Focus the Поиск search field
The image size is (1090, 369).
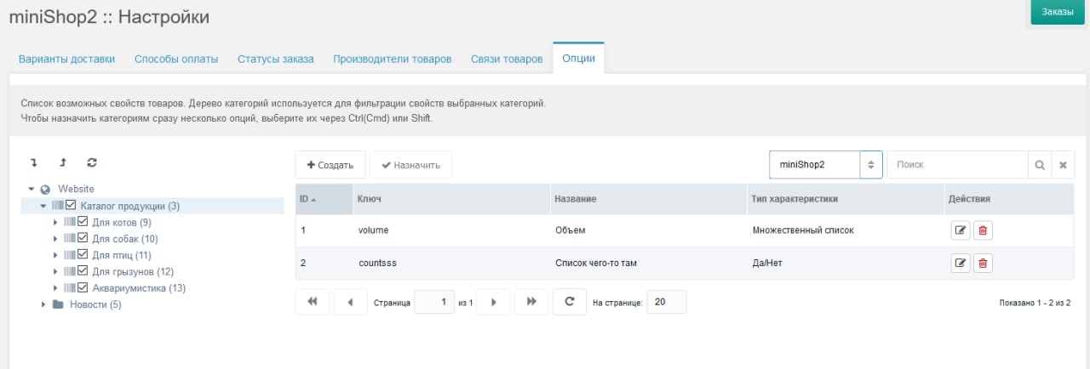pyautogui.click(x=957, y=165)
